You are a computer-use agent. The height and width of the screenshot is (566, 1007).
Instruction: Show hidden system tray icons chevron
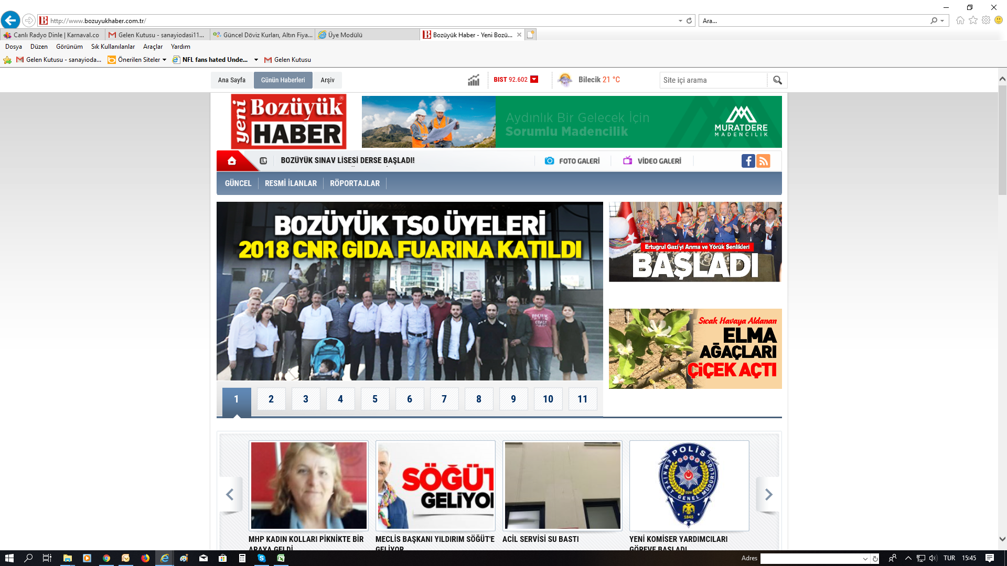pyautogui.click(x=908, y=558)
